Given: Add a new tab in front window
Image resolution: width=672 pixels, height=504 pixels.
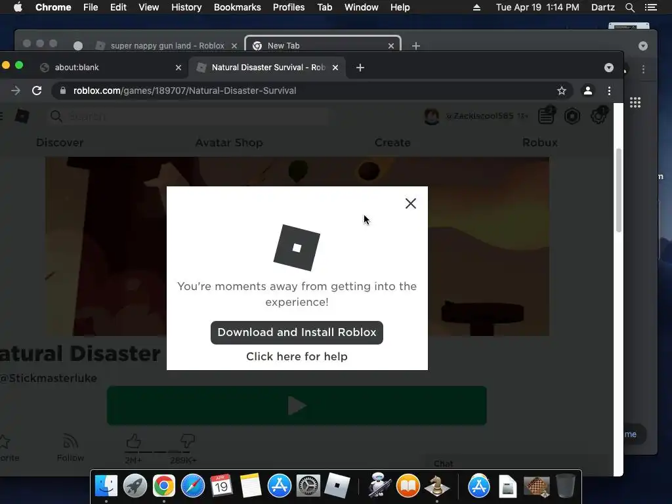Looking at the screenshot, I should (360, 68).
